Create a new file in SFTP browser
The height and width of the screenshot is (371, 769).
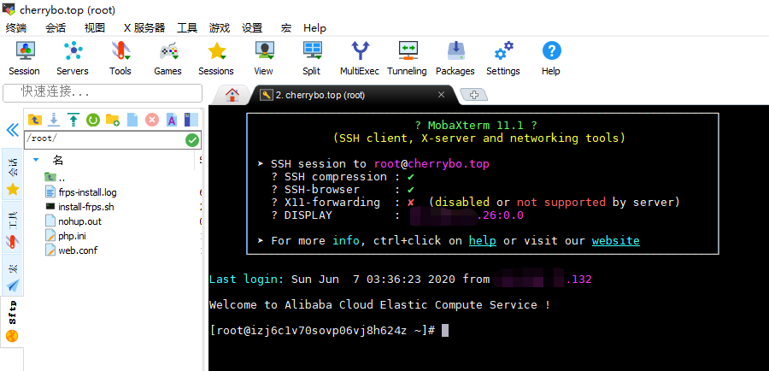(x=132, y=120)
